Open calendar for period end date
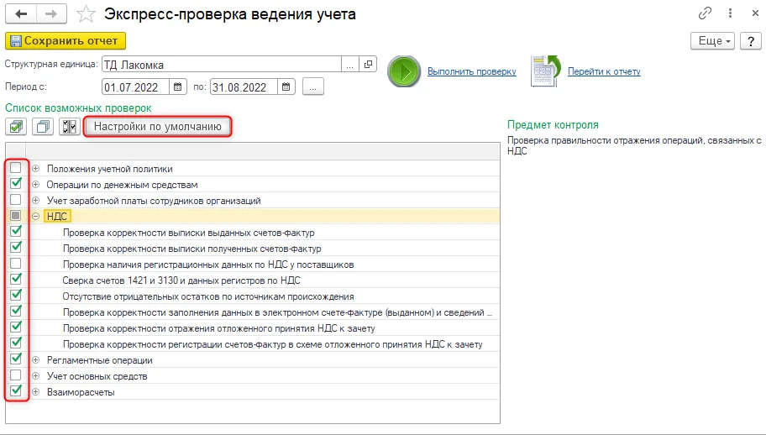Viewport: 766px width, 435px height. tap(286, 86)
